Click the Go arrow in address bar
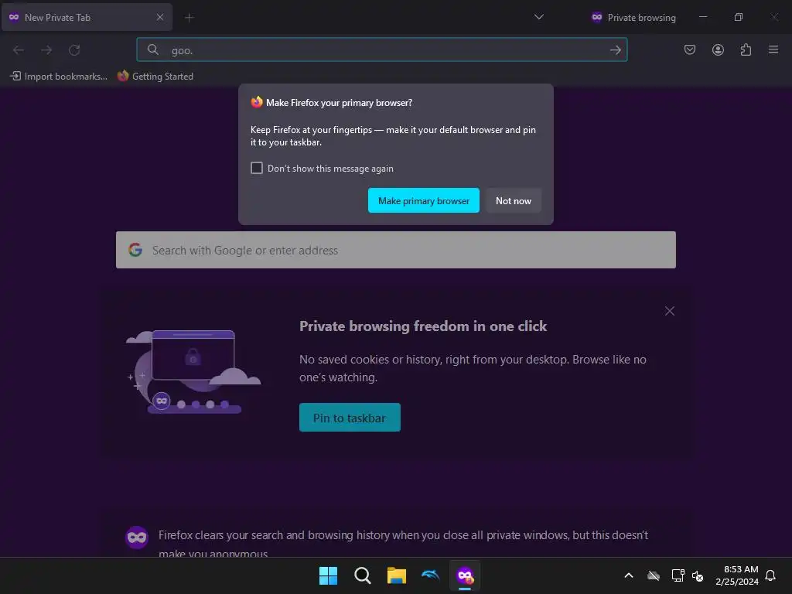The image size is (792, 594). (615, 49)
